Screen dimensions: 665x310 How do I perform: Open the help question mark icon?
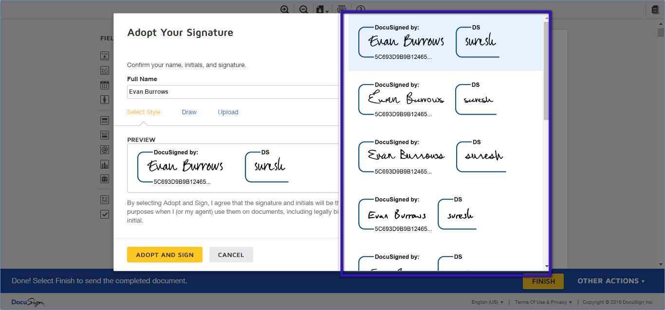pos(361,9)
